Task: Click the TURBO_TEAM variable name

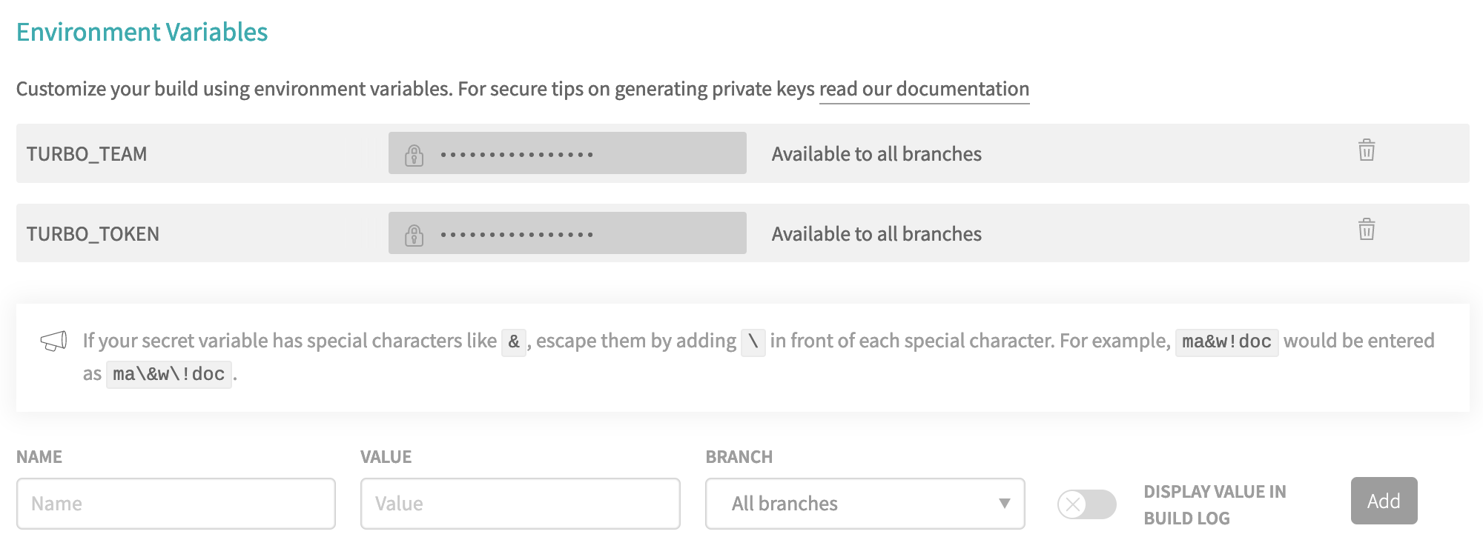Action: [x=87, y=154]
